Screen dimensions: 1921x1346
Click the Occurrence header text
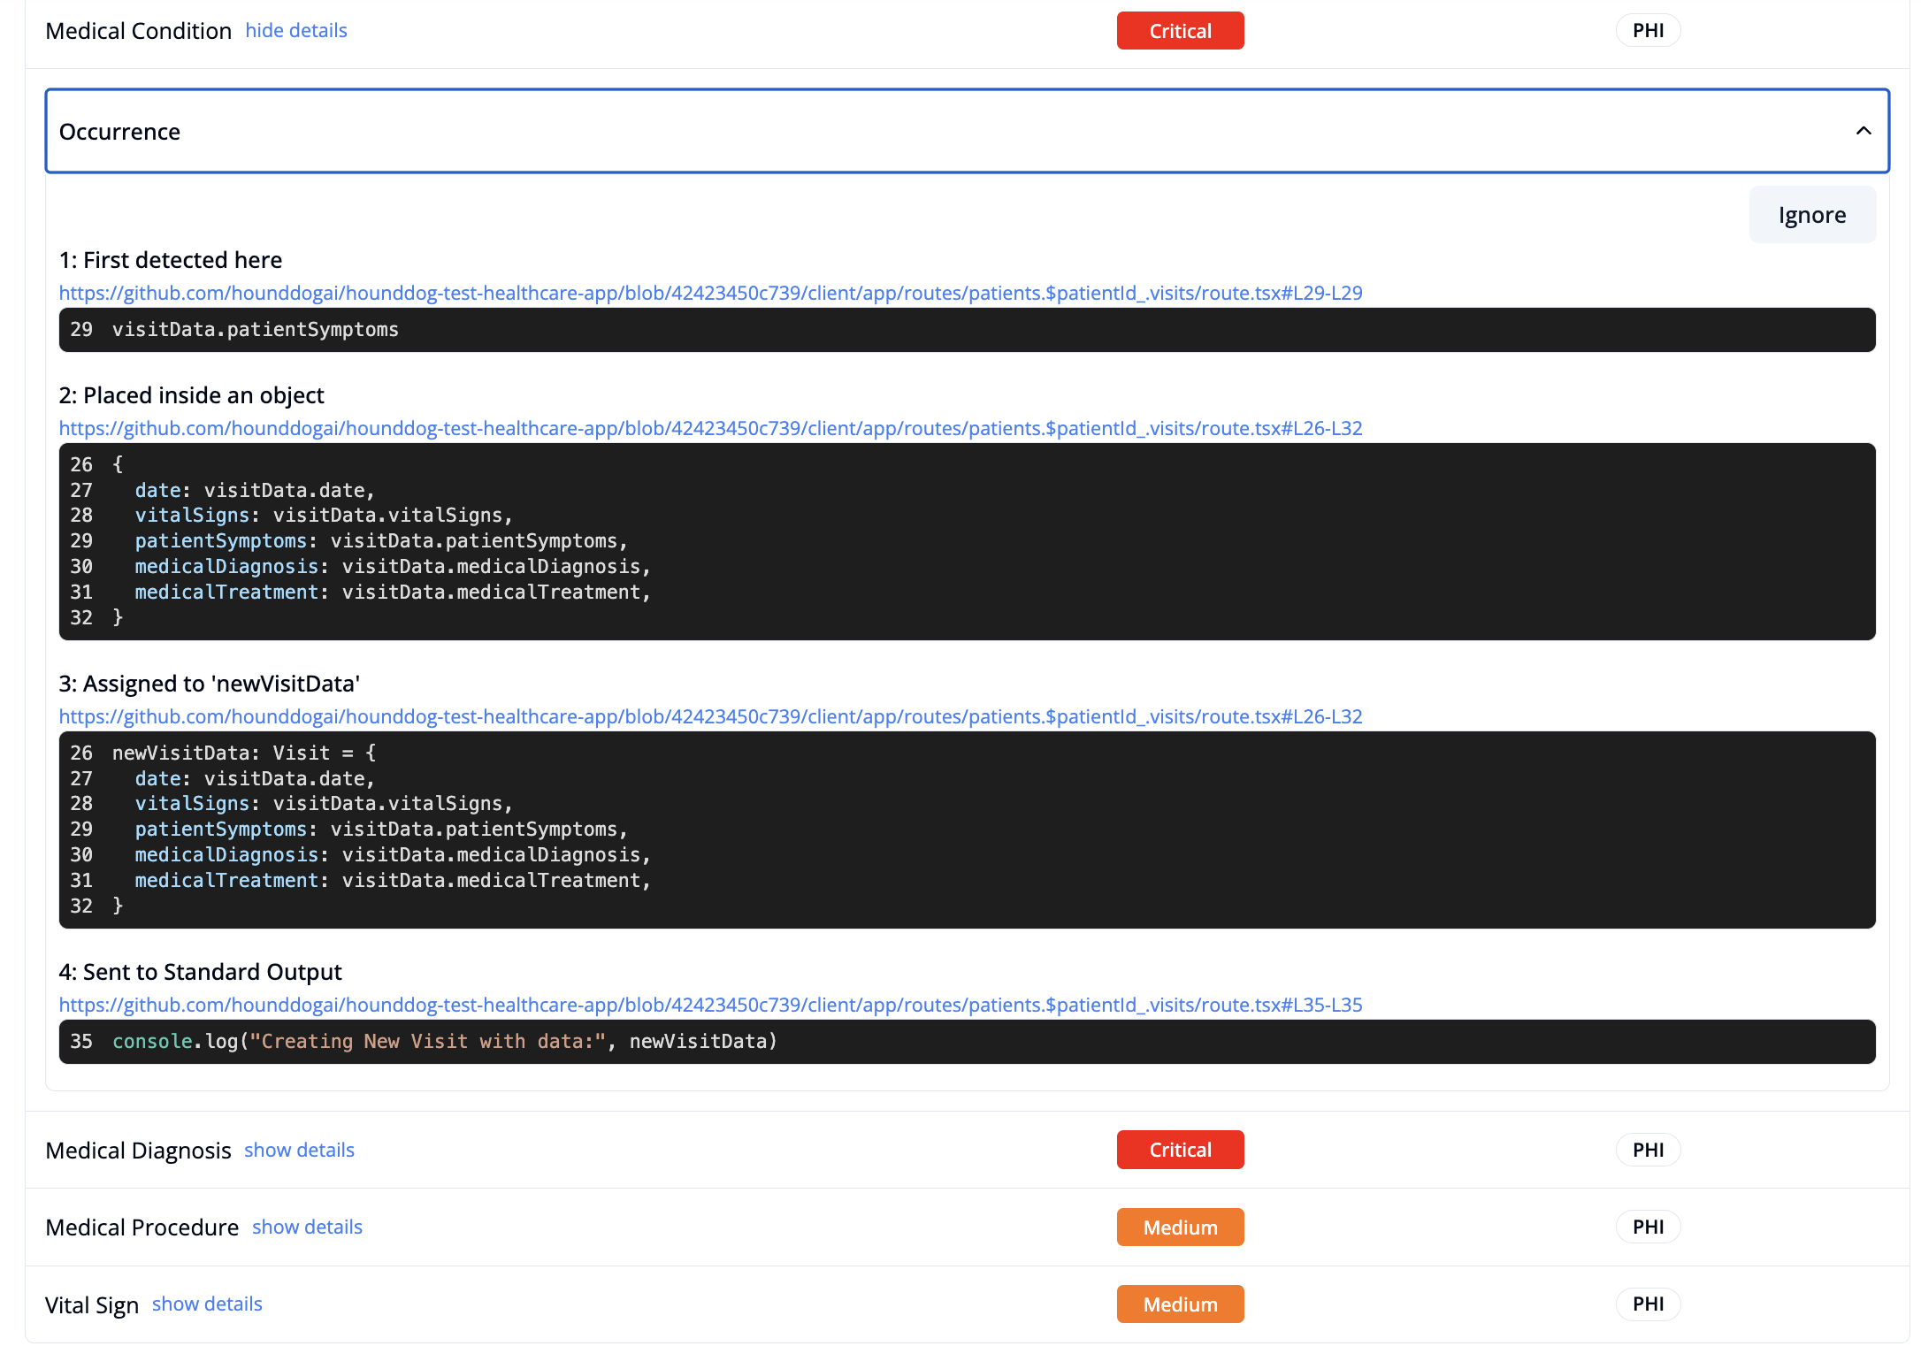[x=119, y=132]
